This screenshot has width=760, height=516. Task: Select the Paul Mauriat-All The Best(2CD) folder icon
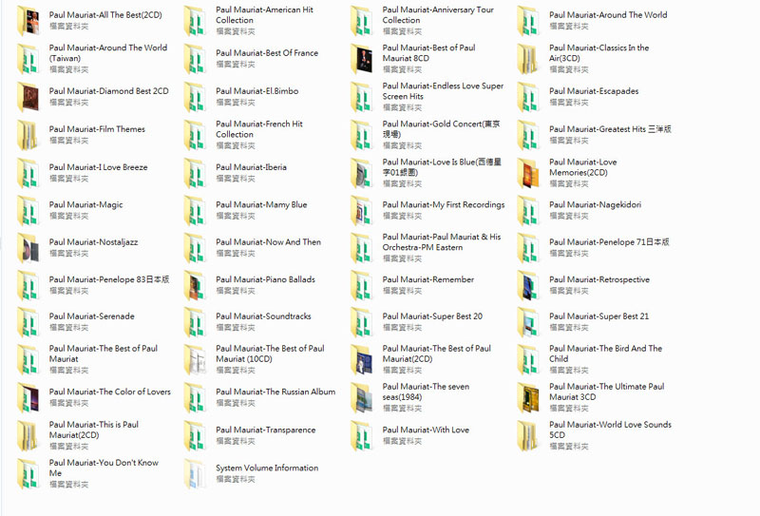tap(29, 21)
